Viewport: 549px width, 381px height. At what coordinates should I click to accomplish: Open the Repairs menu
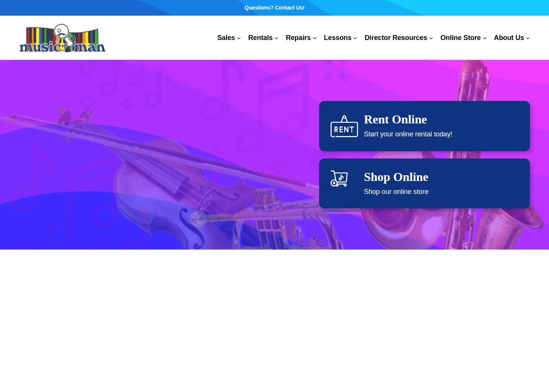[298, 38]
